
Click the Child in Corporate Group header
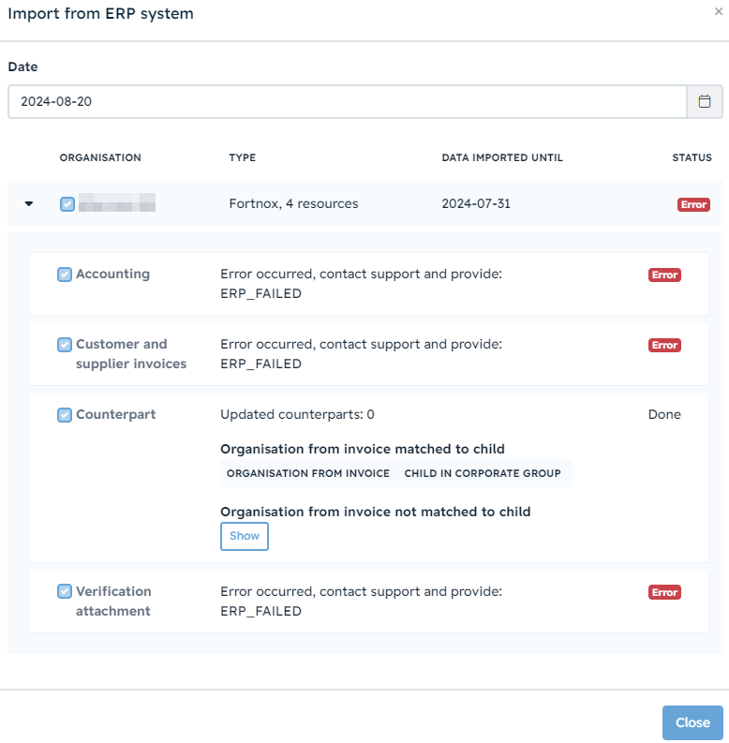(x=483, y=473)
